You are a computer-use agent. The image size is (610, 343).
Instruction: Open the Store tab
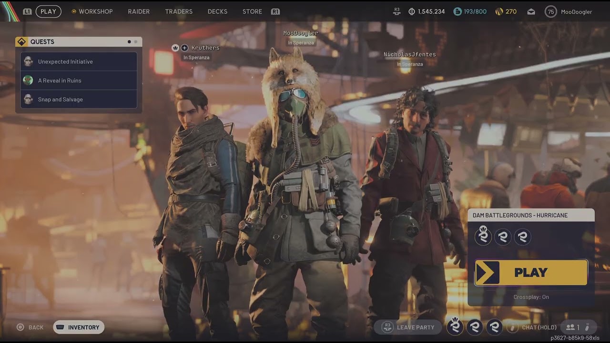(252, 11)
